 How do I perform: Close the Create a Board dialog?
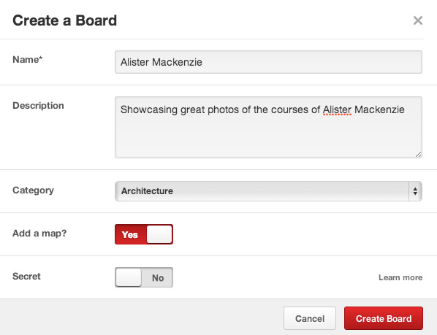pyautogui.click(x=418, y=20)
